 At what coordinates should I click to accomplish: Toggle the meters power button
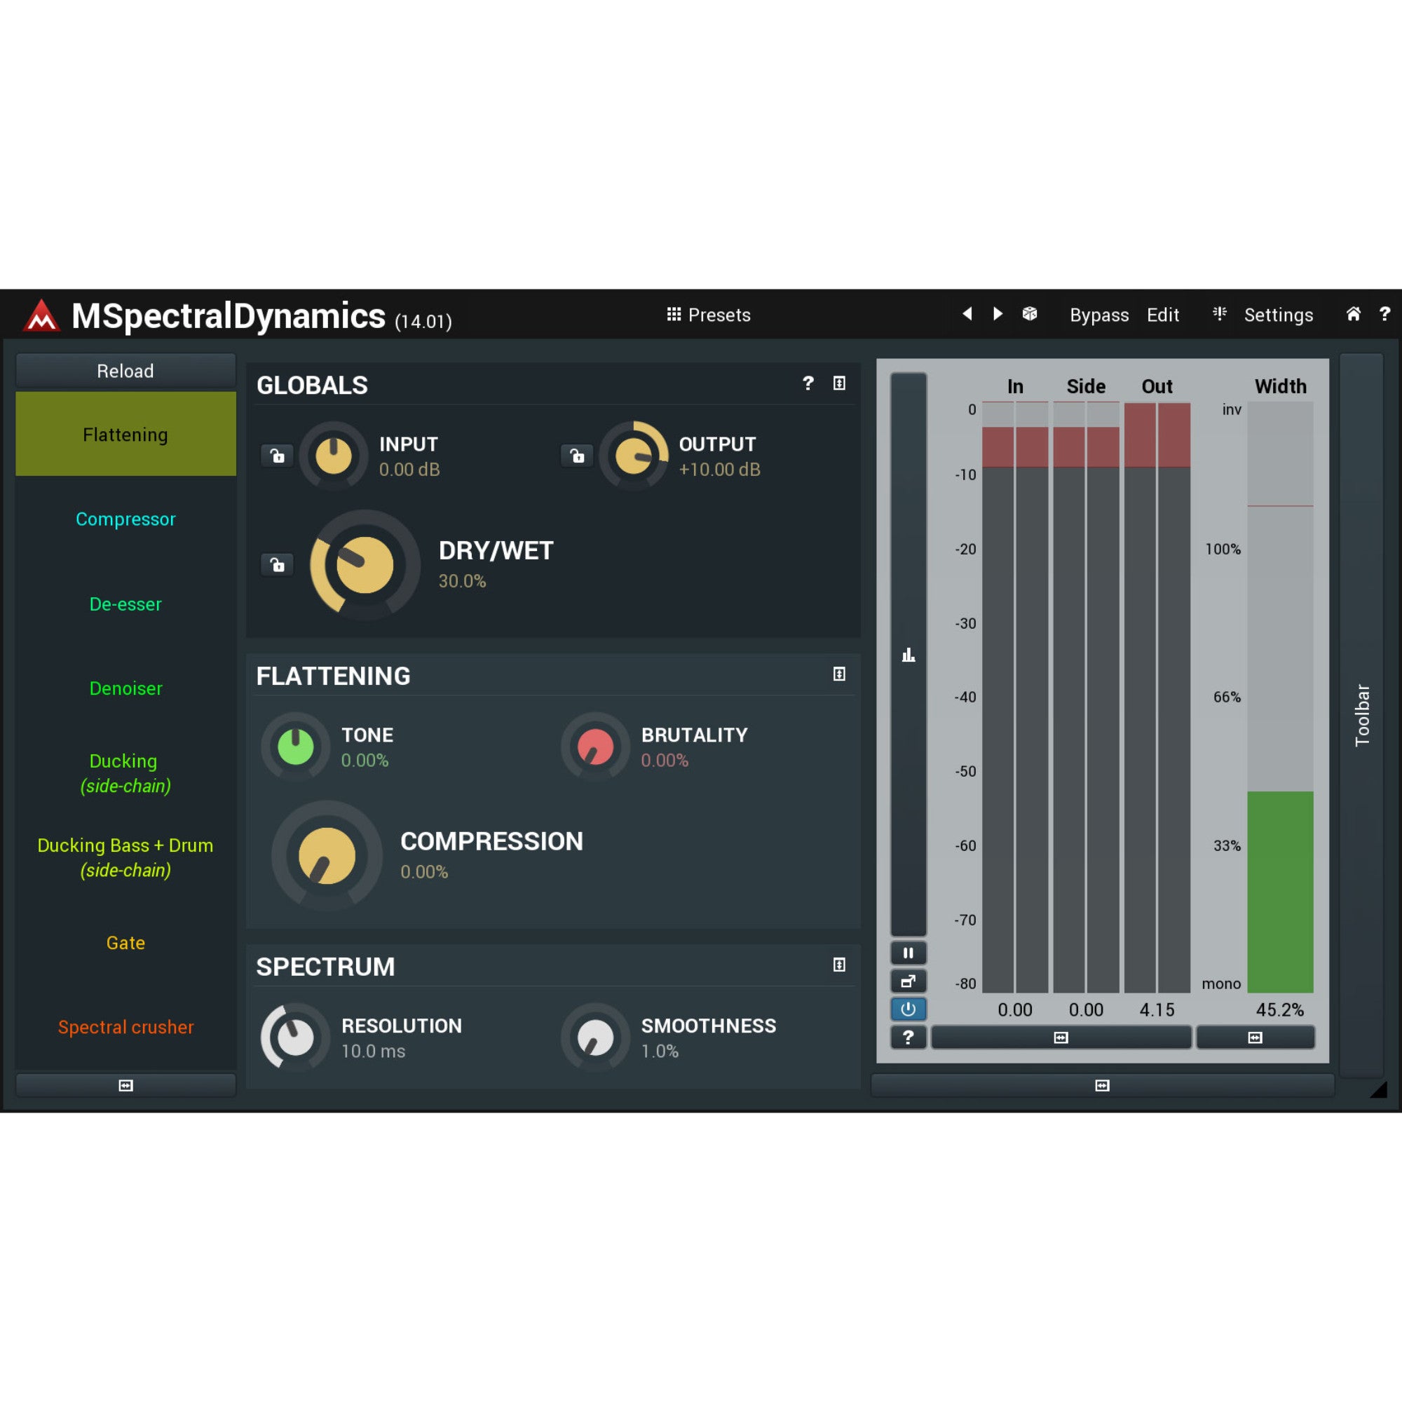[908, 1009]
